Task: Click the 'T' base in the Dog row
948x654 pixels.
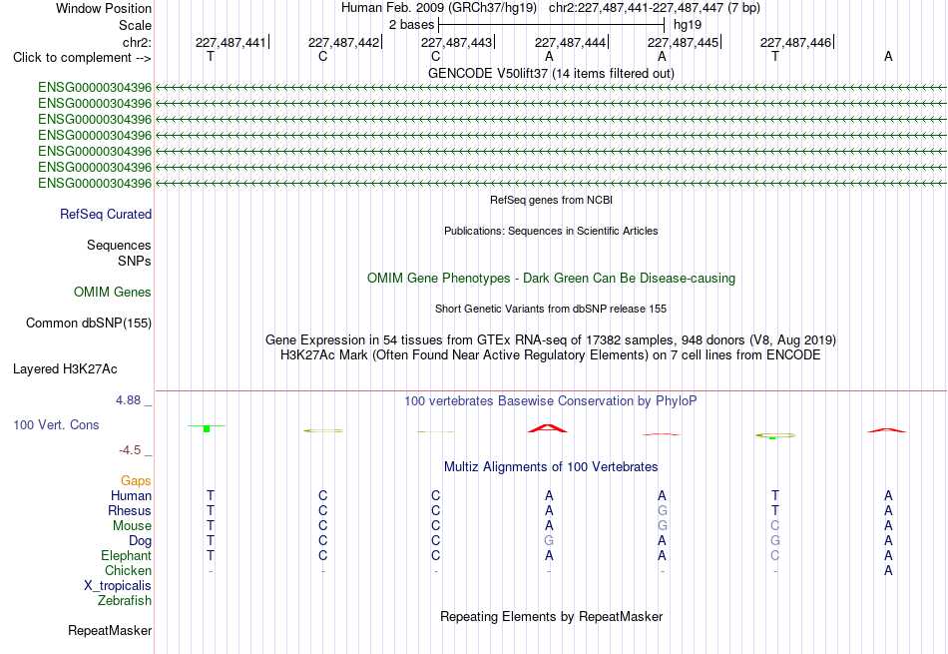Action: coord(211,541)
